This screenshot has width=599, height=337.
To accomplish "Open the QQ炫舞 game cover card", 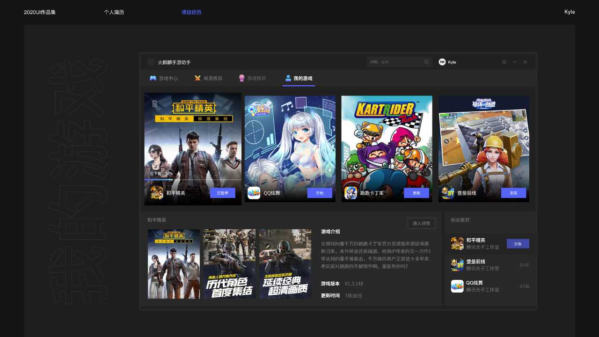I will click(x=290, y=149).
